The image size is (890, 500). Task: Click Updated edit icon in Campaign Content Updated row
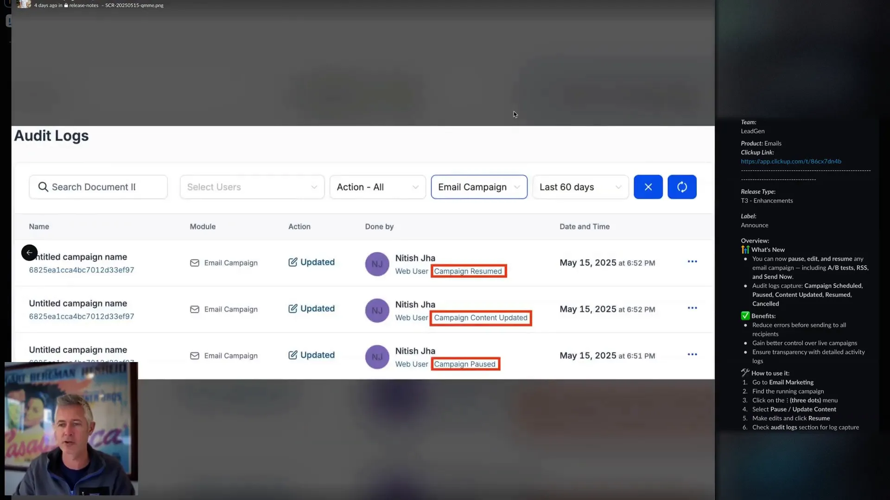tap(293, 308)
